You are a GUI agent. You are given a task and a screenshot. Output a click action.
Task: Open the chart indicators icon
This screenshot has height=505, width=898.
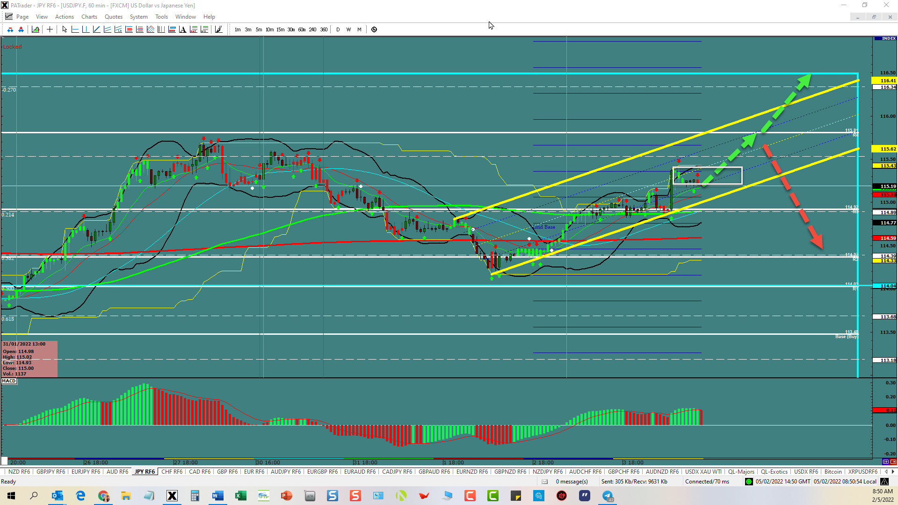tap(36, 29)
